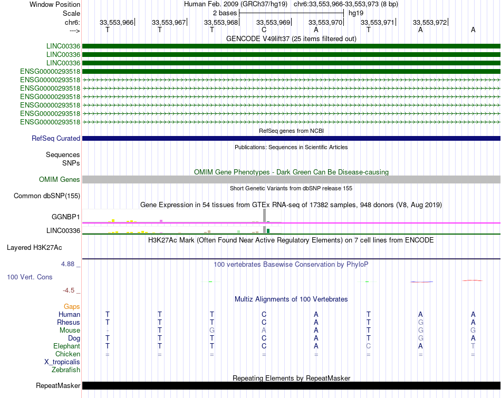The height and width of the screenshot is (398, 501).
Task: Click the OMIM Genes label
Action: pyautogui.click(x=59, y=180)
